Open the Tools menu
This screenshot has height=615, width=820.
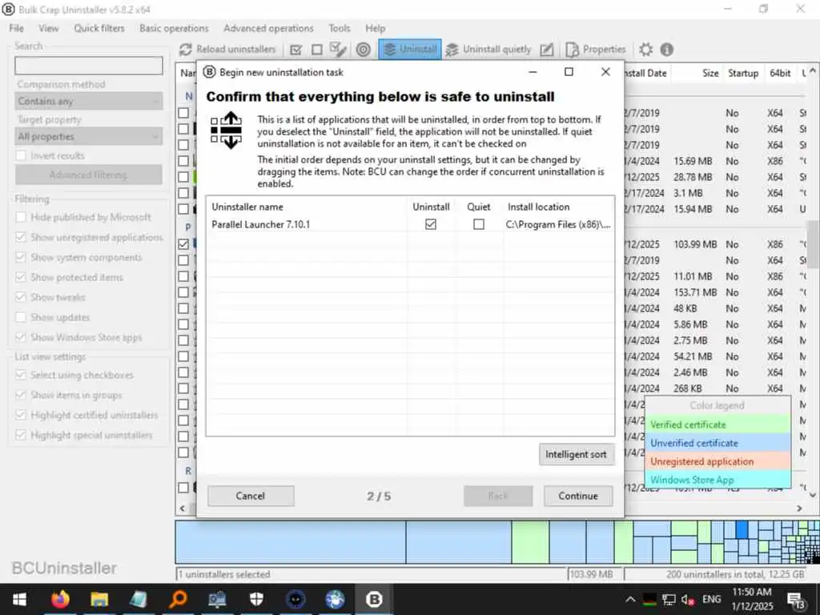click(340, 28)
